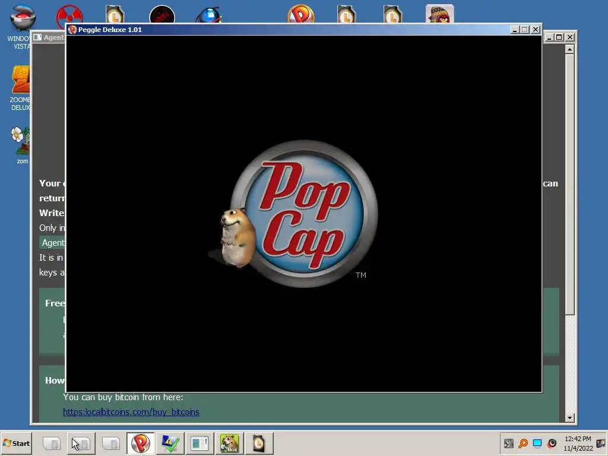Minimize the Peggle Deluxe window
This screenshot has height=456, width=608.
[515, 30]
